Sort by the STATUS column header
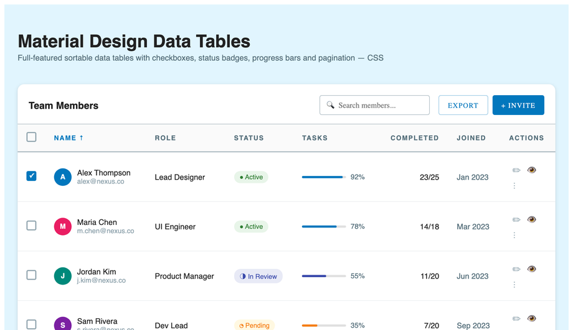 pyautogui.click(x=249, y=138)
